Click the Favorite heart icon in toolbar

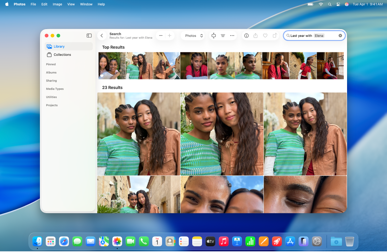click(265, 35)
